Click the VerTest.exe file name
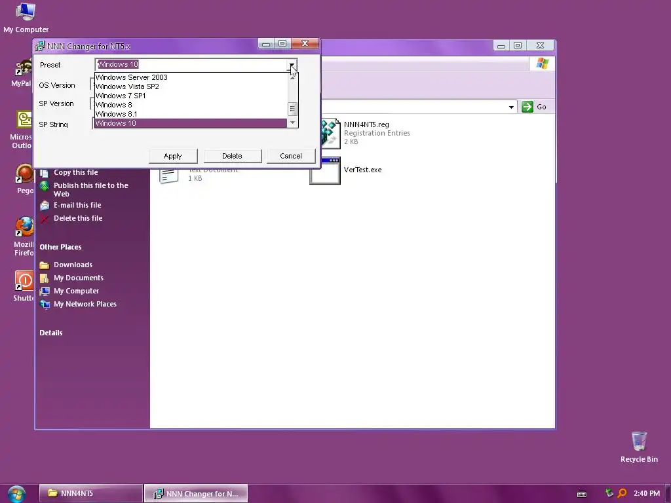Viewport: 671px width, 503px height. pyautogui.click(x=362, y=170)
